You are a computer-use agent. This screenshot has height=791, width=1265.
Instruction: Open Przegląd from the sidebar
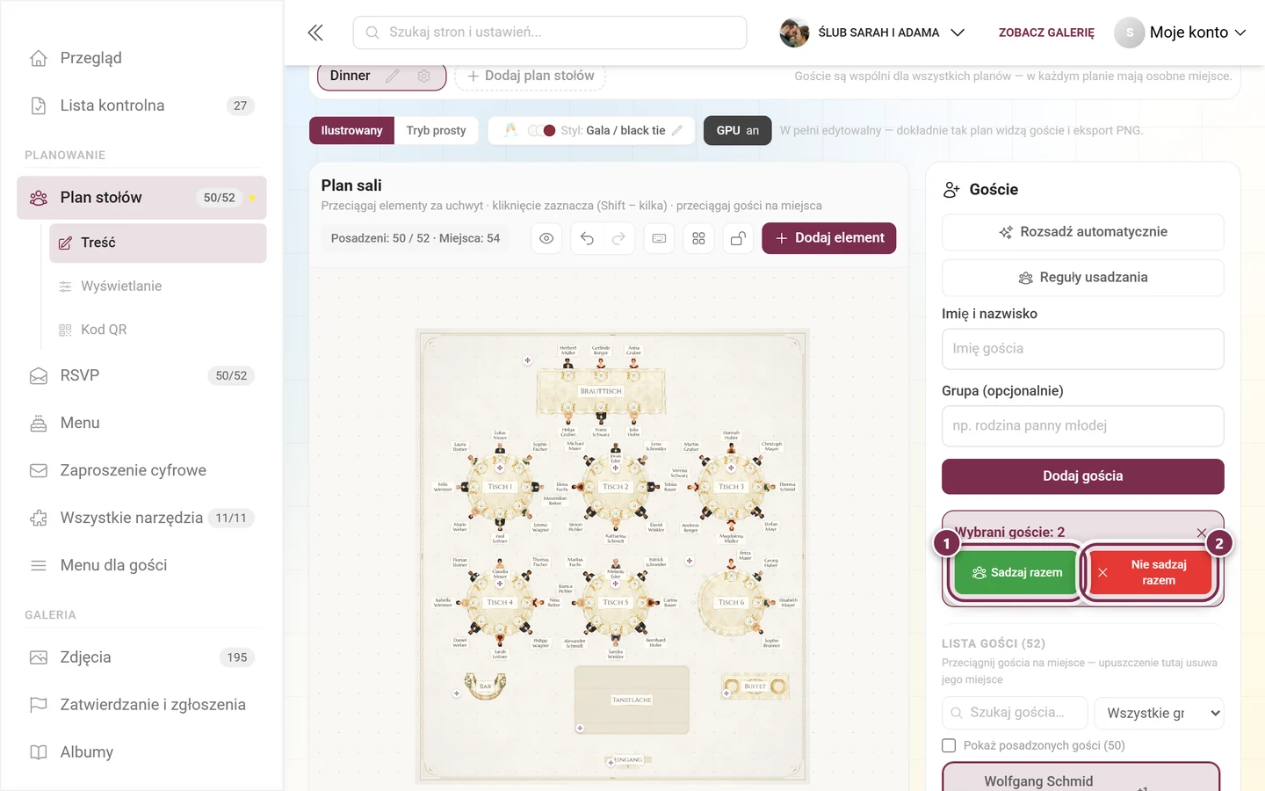pyautogui.click(x=141, y=58)
